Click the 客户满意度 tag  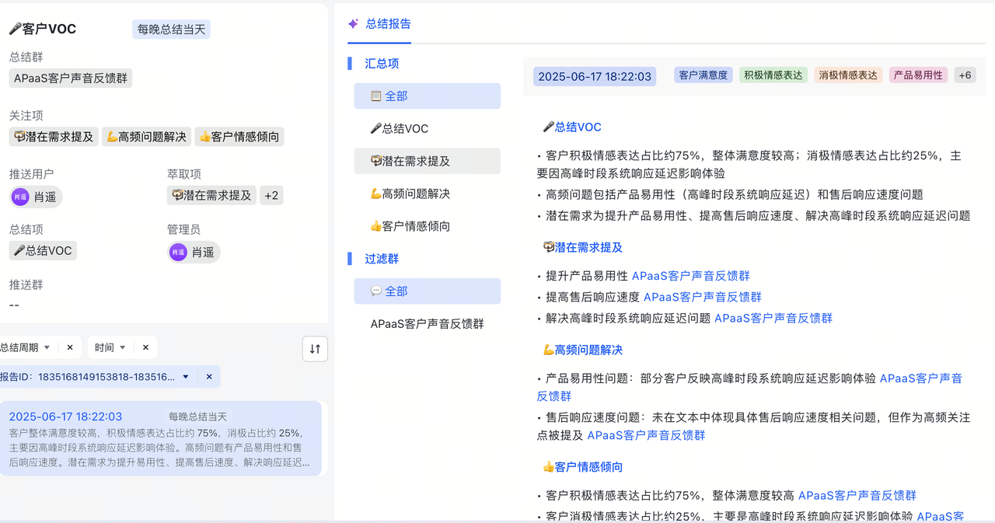[703, 75]
